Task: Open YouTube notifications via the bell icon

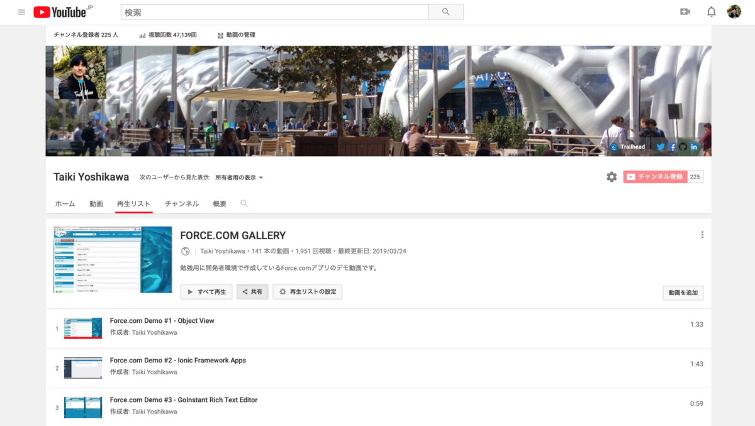Action: click(712, 11)
